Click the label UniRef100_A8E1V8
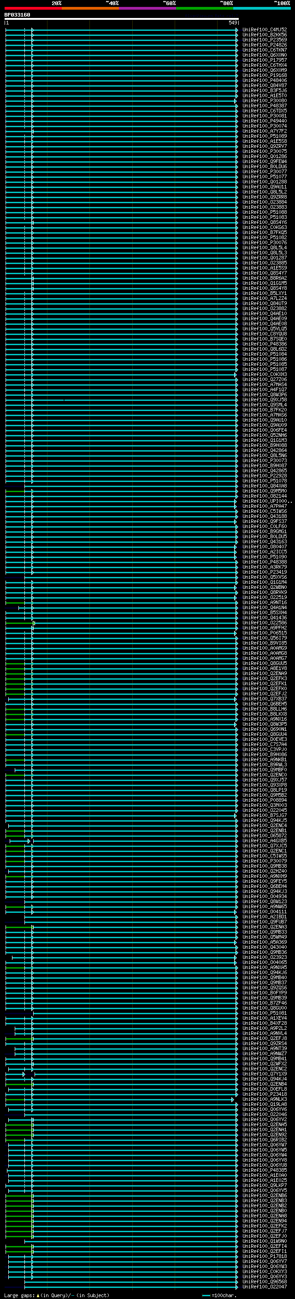The height and width of the screenshot is (1299, 295). (264, 668)
